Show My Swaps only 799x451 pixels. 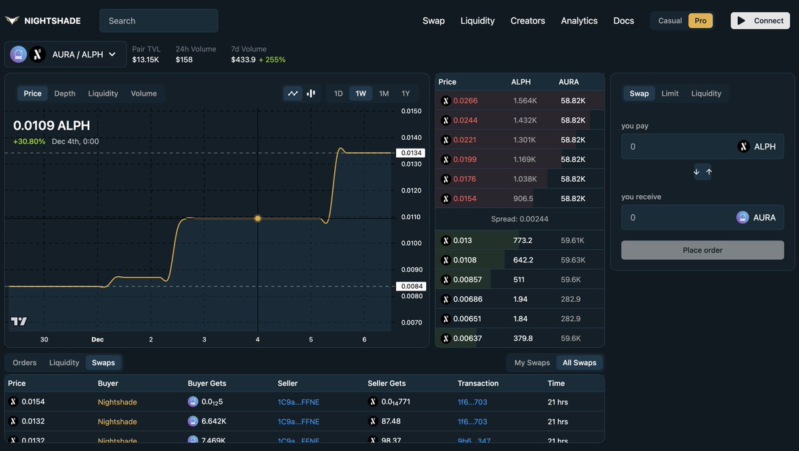532,362
